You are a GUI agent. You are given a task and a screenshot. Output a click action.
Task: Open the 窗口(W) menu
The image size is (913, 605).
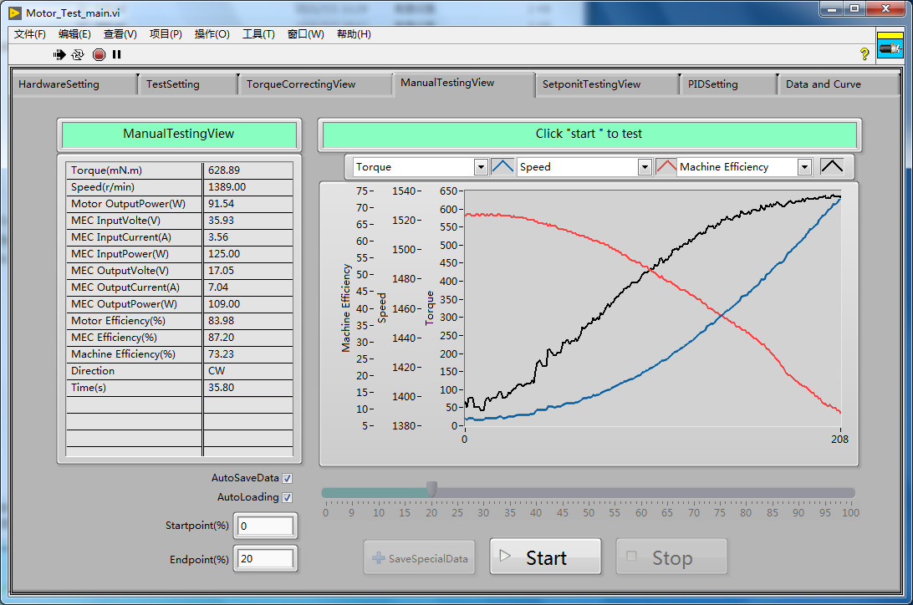(306, 34)
